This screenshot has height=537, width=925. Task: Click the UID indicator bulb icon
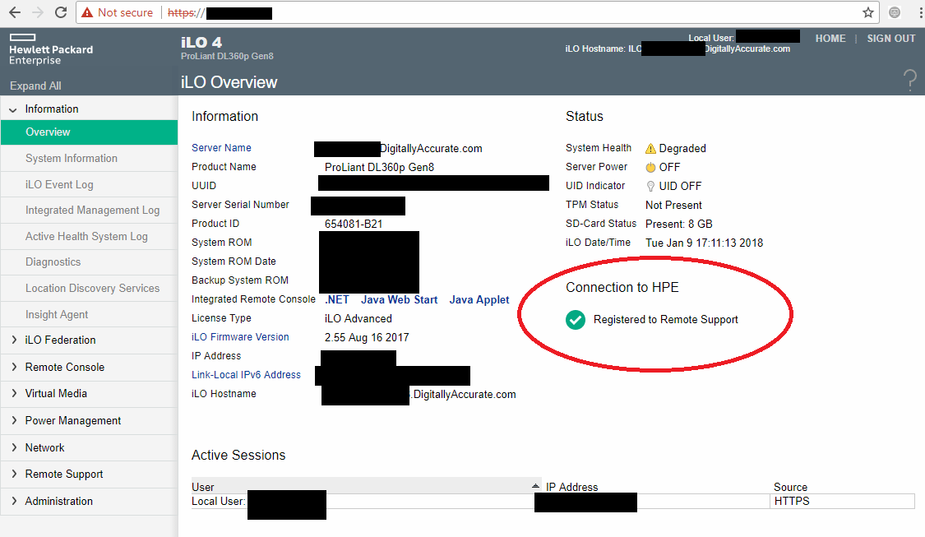[x=650, y=186]
